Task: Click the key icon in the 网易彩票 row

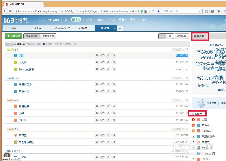Action: pos(102,106)
